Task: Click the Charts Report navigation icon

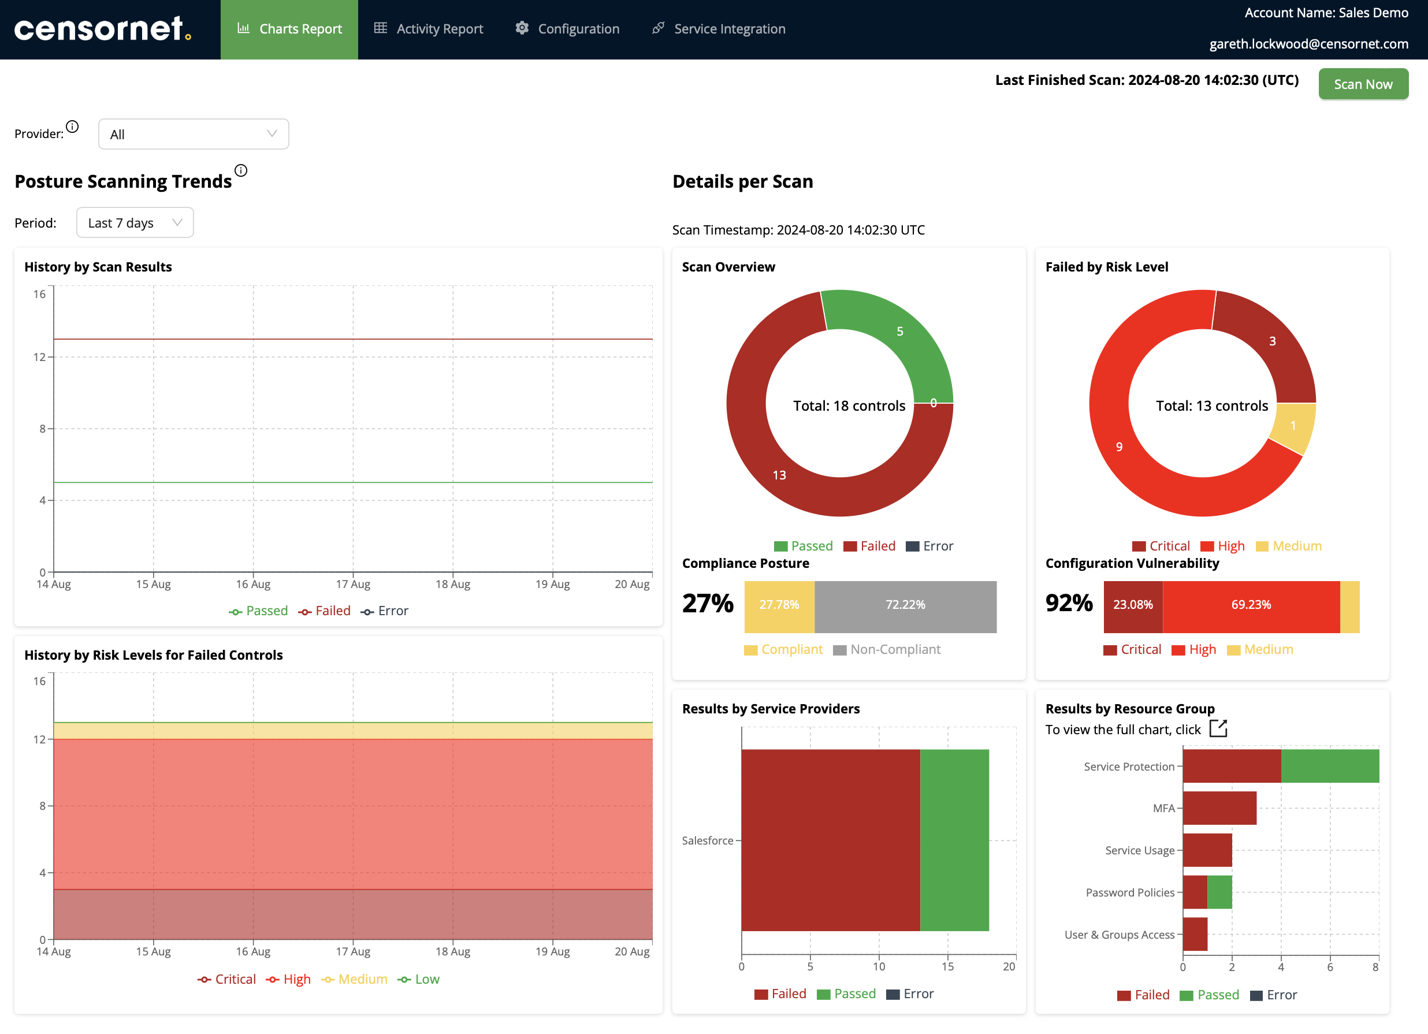Action: pos(241,29)
